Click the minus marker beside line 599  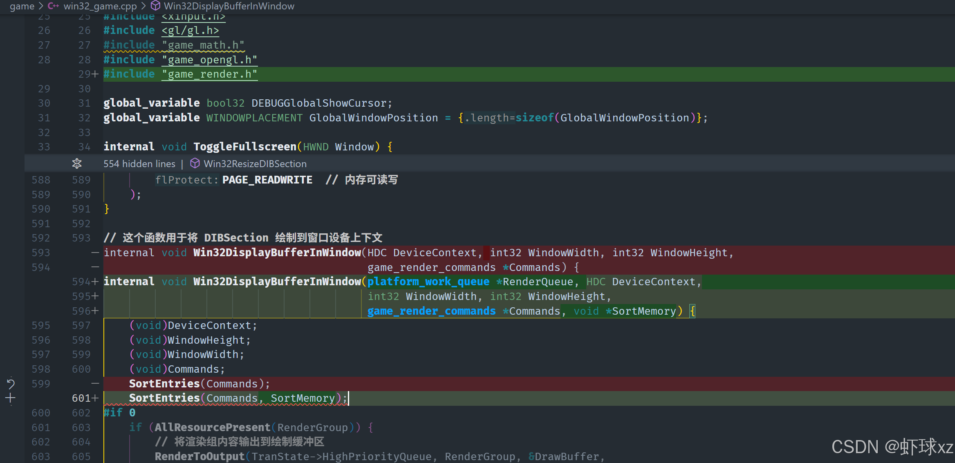point(95,383)
